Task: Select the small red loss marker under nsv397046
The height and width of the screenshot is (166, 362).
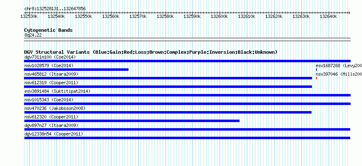Action: [316, 78]
